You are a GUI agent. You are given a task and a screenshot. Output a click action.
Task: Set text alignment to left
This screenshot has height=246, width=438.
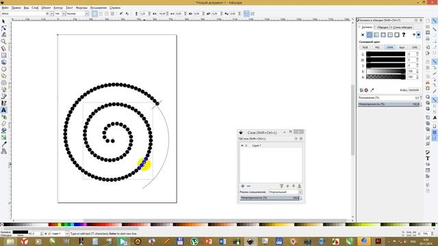pyautogui.click(x=94, y=14)
